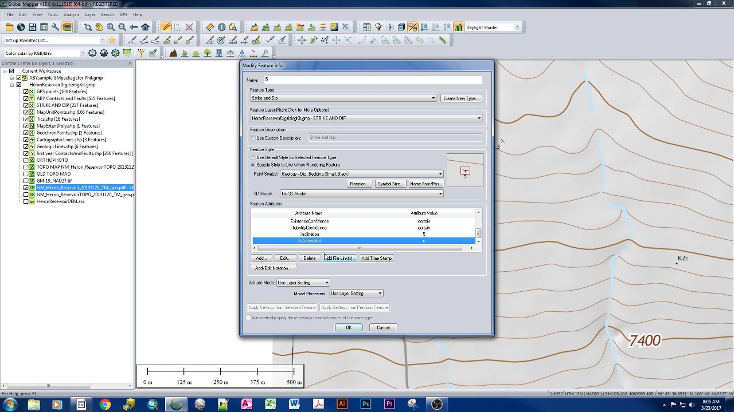This screenshot has height=412, width=734.
Task: Click the Symbol Size button
Action: [390, 184]
